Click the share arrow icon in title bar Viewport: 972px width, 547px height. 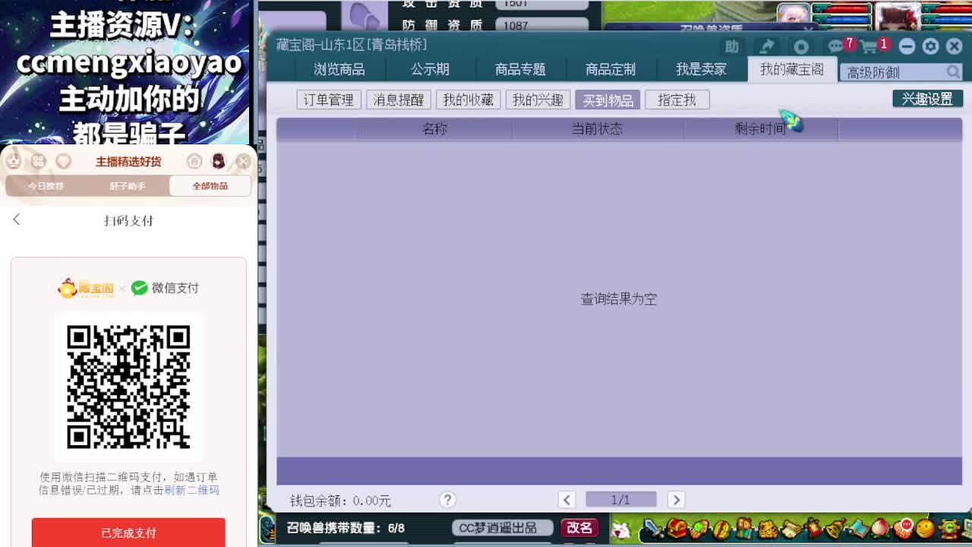[x=767, y=46]
